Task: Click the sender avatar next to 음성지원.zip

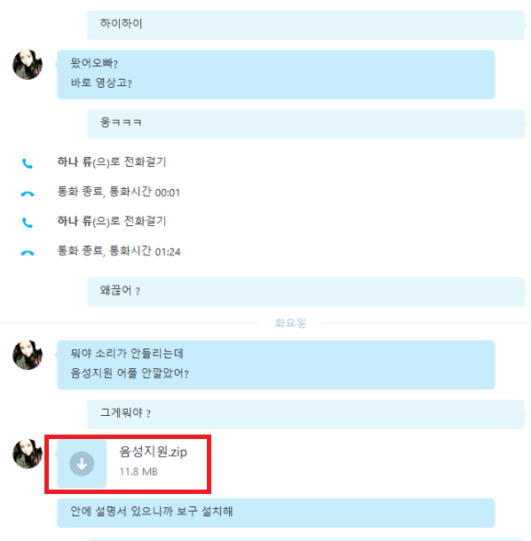Action: [x=28, y=454]
